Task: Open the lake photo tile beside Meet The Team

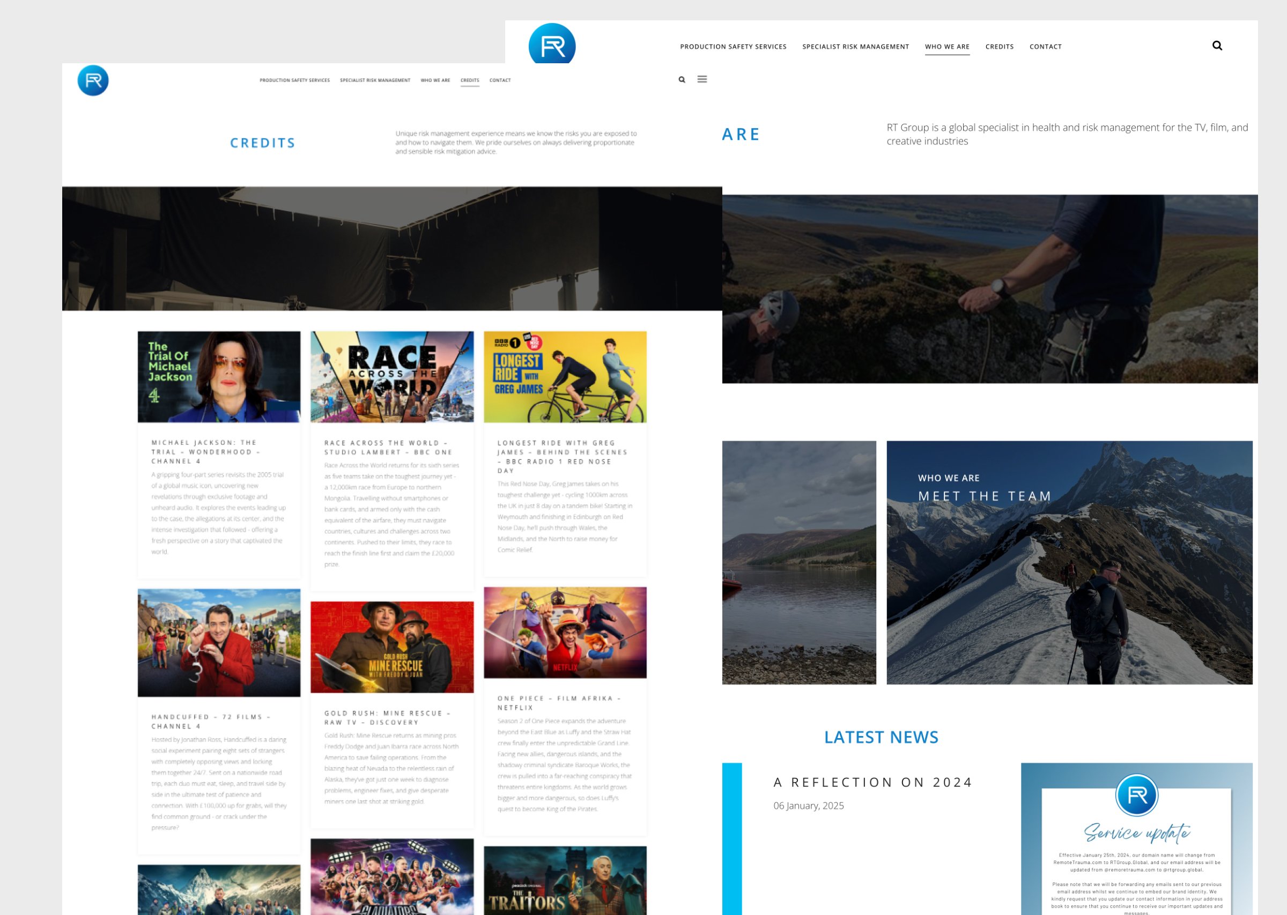Action: click(x=799, y=562)
